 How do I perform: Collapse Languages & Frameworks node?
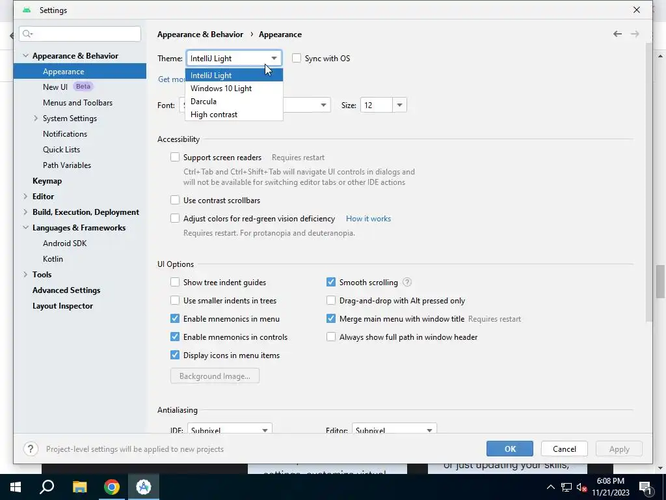(25, 227)
